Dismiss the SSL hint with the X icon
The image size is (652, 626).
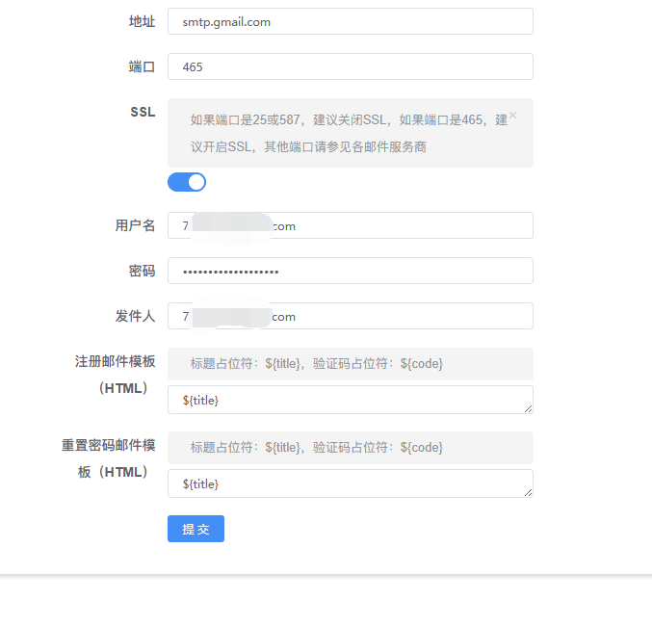click(x=513, y=116)
